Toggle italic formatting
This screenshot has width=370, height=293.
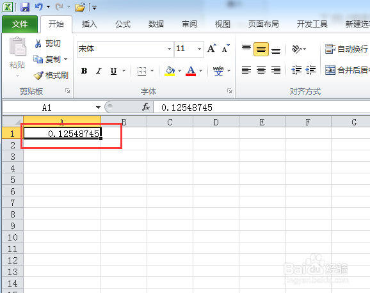tap(99, 71)
